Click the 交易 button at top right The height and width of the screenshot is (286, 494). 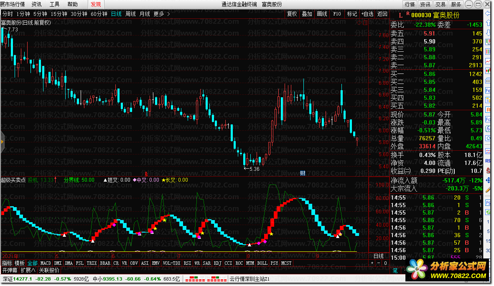point(441,4)
